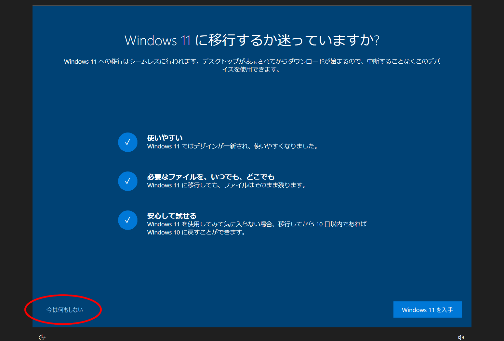
Task: Click the checkmark icon beside 安心して試せる
Action: (128, 220)
